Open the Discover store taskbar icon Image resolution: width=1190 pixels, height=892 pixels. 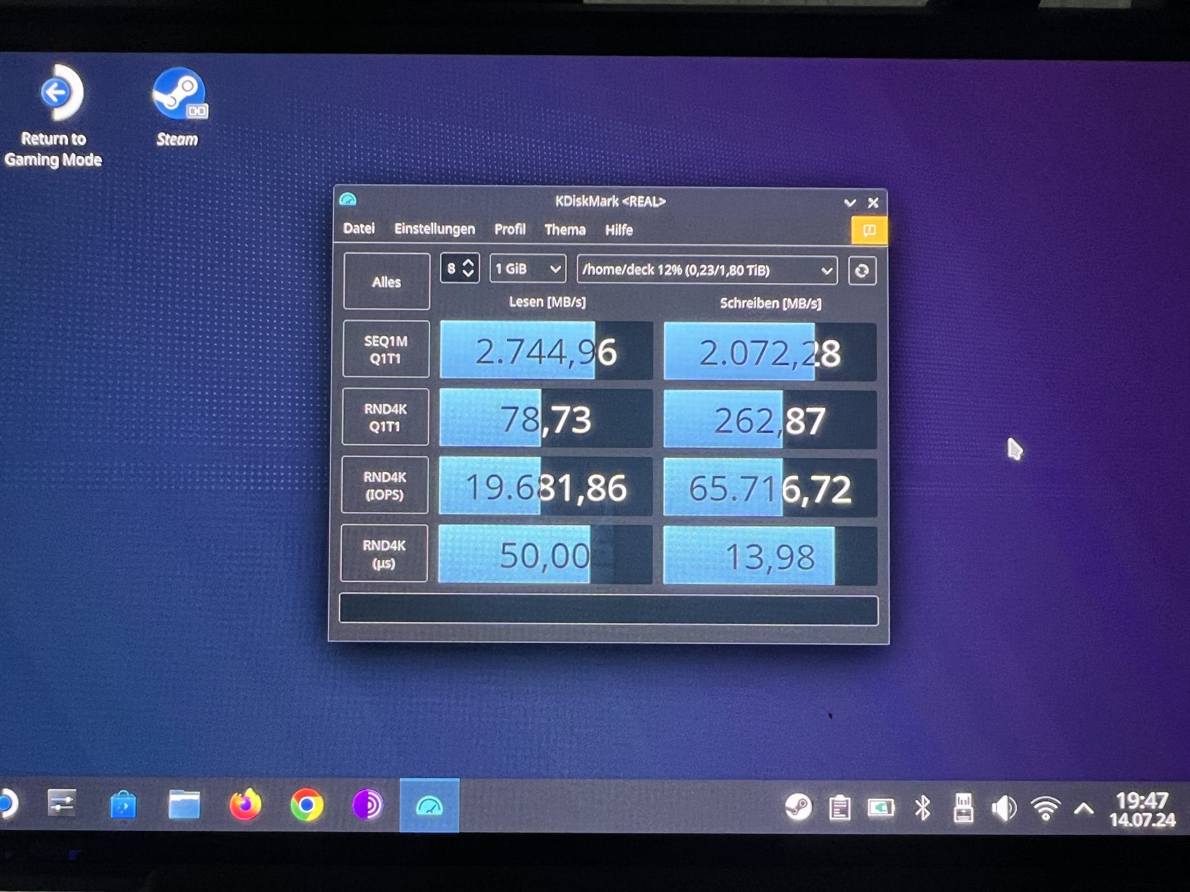(x=123, y=805)
